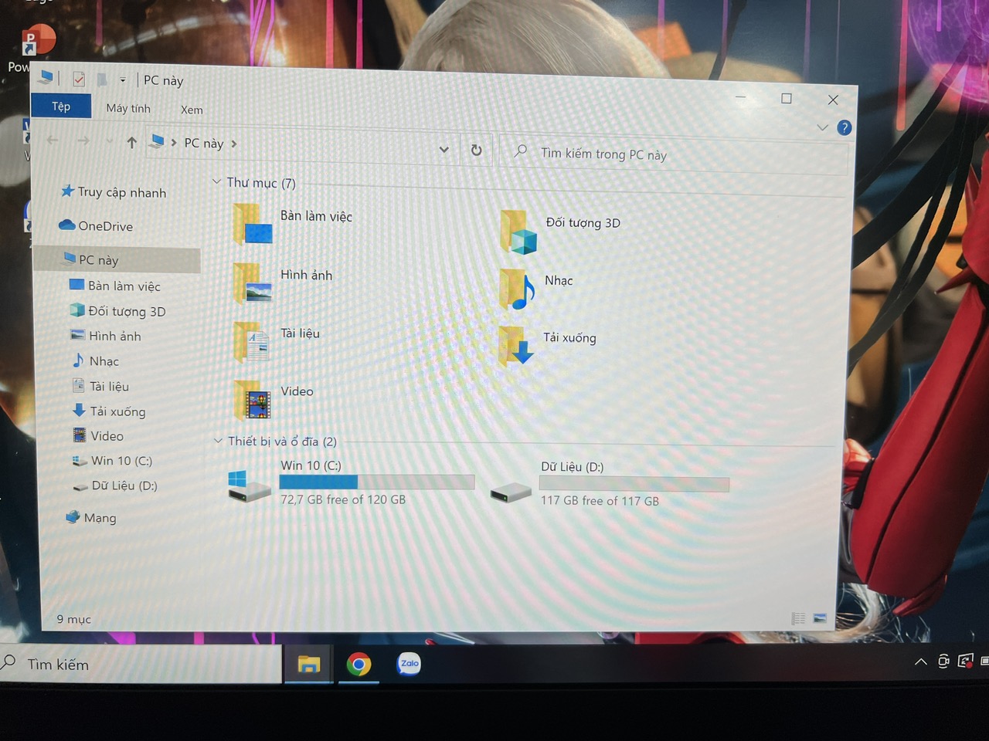Select Video in navigation pane

coord(98,436)
